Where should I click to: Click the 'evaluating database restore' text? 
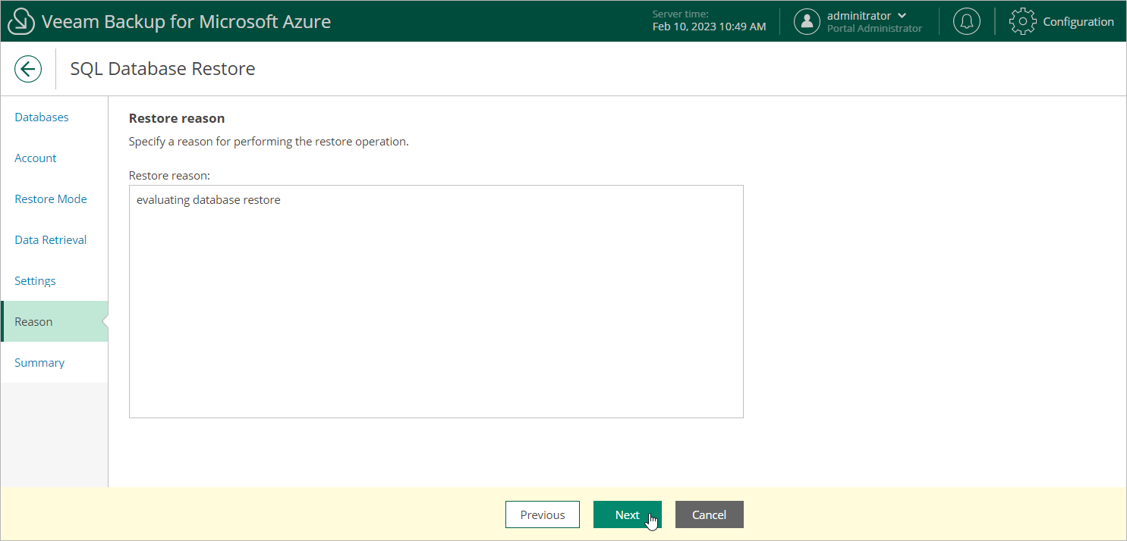[x=209, y=200]
